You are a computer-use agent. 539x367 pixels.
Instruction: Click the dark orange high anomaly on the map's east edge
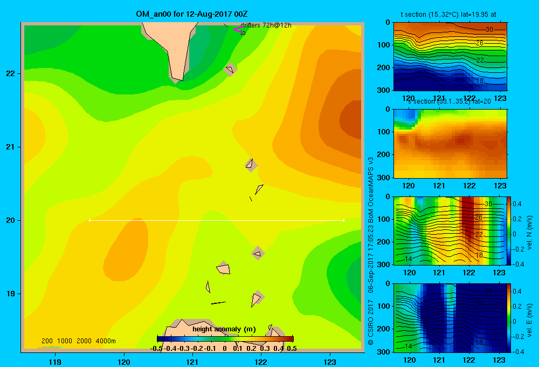[351, 120]
